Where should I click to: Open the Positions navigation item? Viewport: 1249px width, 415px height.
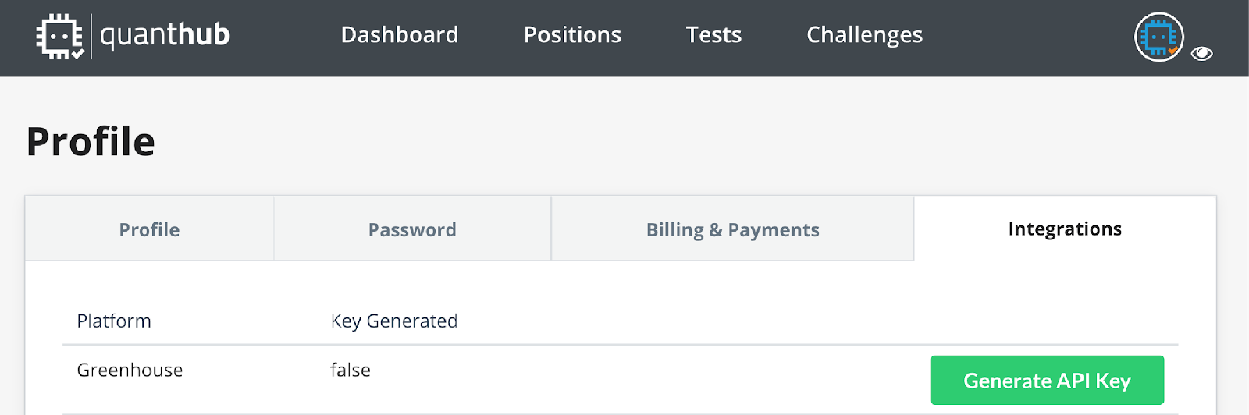pyautogui.click(x=572, y=35)
